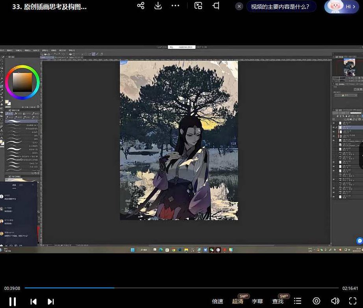Open the video playlist icon
Screen dimensions: 363x308
coord(298,301)
